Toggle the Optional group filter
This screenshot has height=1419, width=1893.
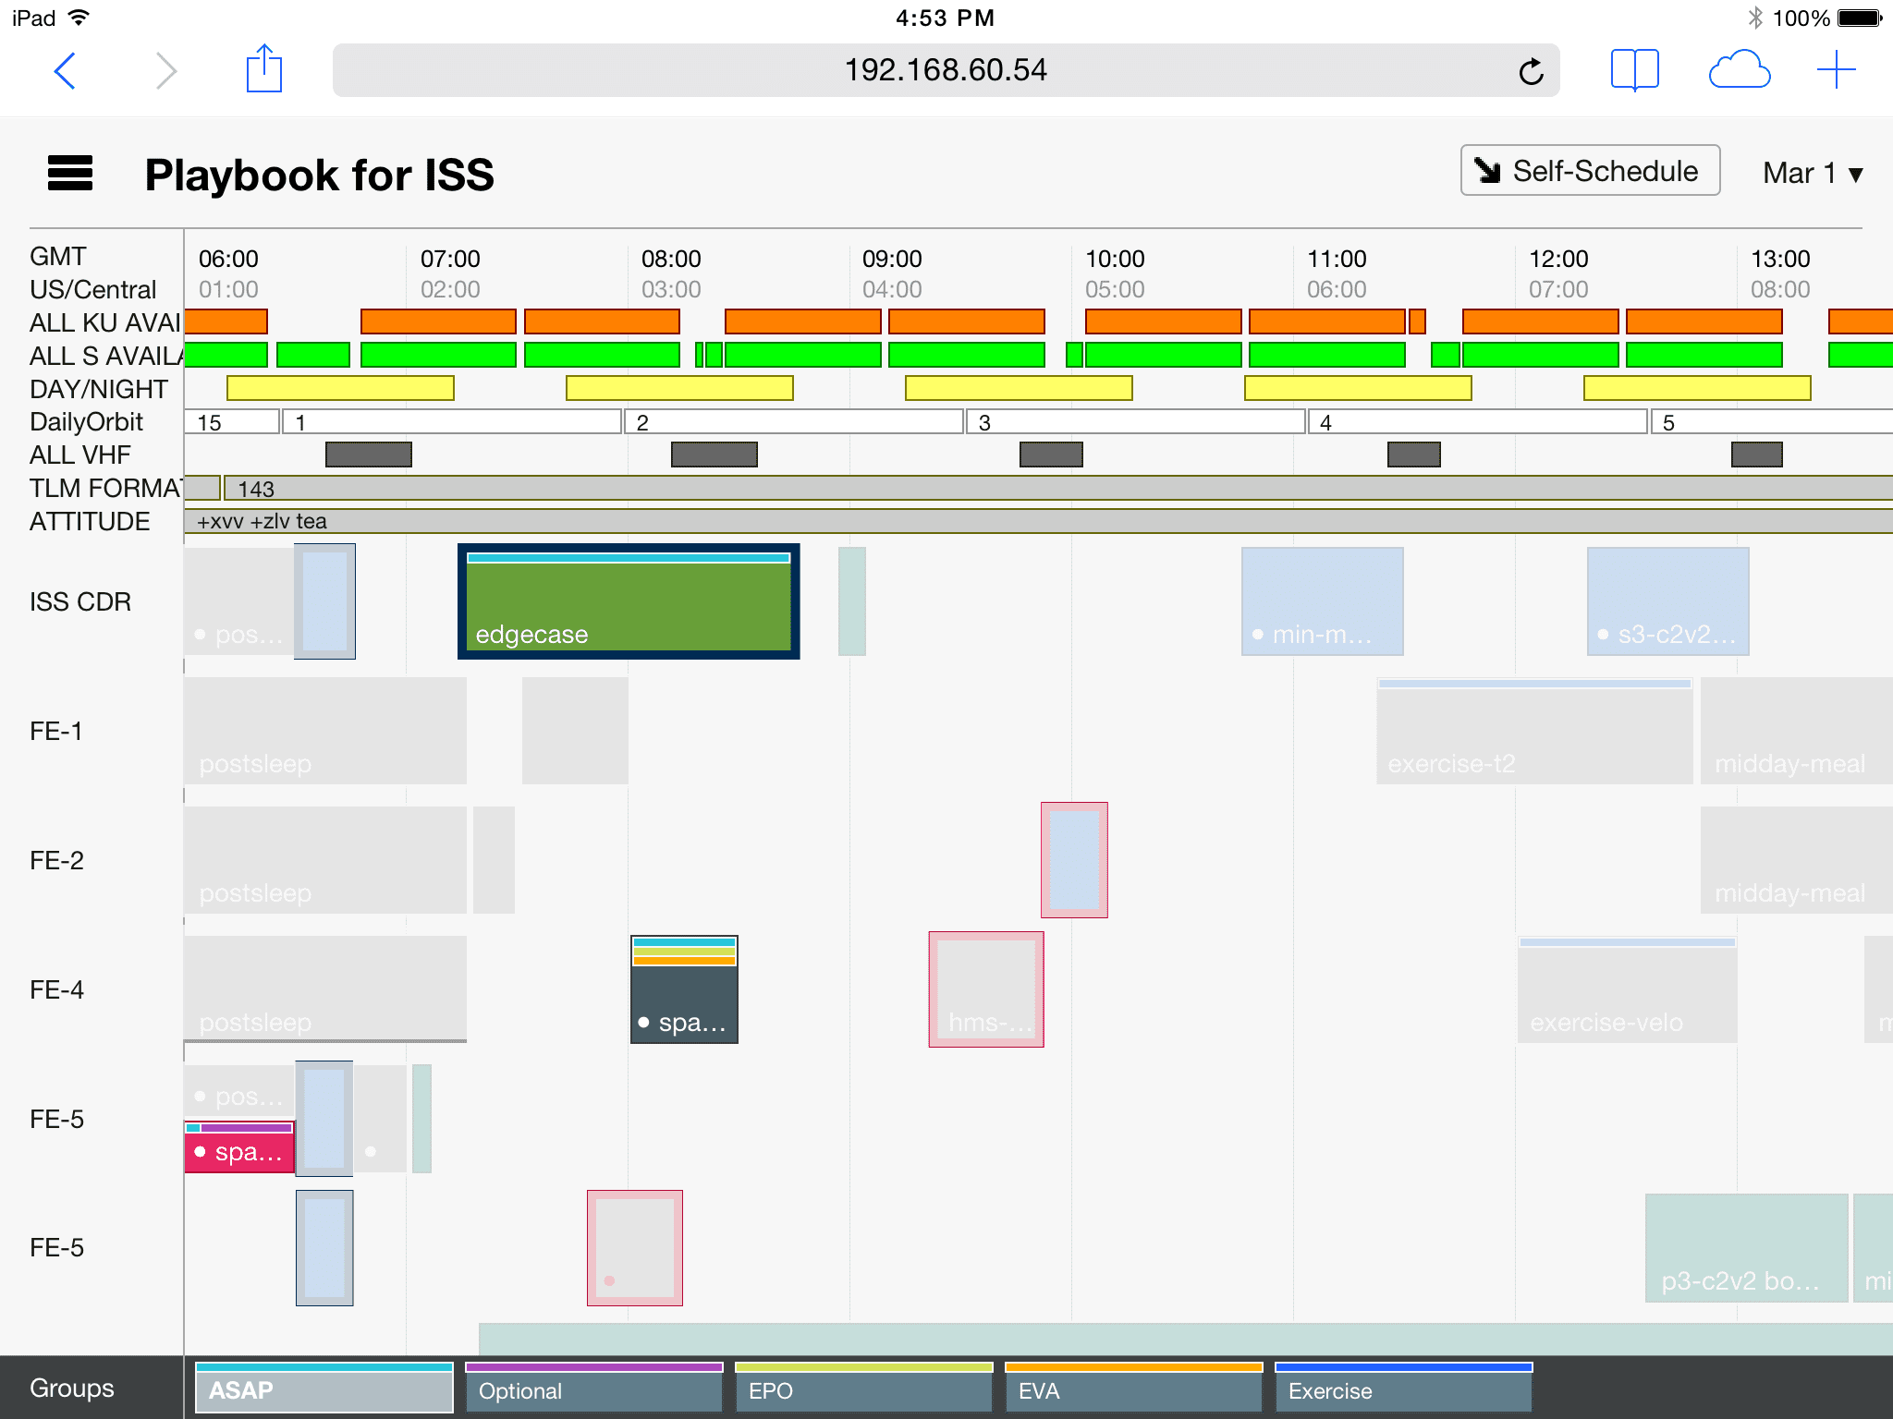click(x=593, y=1389)
